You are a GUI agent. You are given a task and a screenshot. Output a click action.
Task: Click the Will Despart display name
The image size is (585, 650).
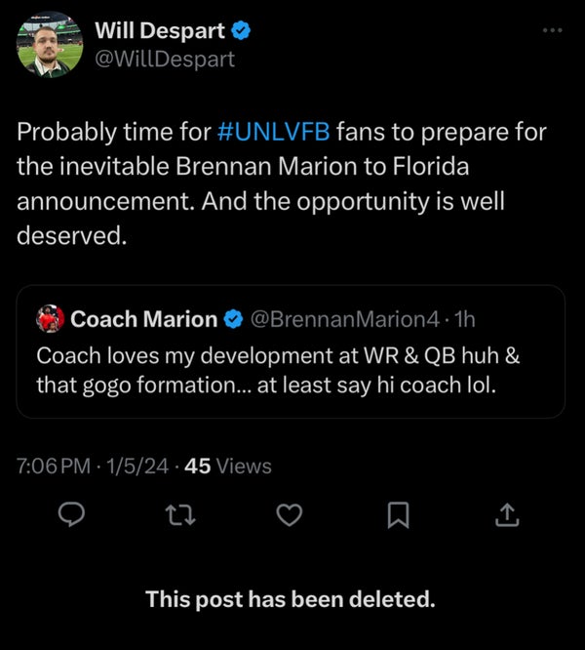pyautogui.click(x=161, y=31)
